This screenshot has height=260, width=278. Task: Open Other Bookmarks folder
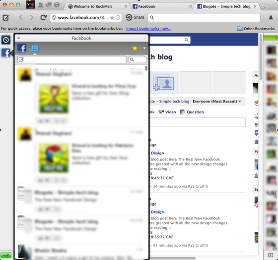coord(256,29)
